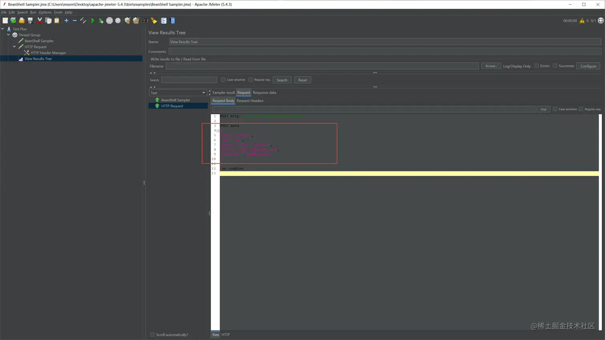Enable the Successes only checkbox
The height and width of the screenshot is (340, 605).
(x=555, y=66)
